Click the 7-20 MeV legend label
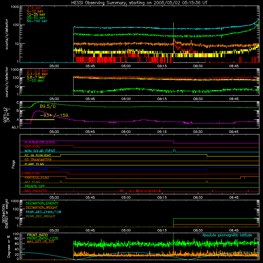 35,81
